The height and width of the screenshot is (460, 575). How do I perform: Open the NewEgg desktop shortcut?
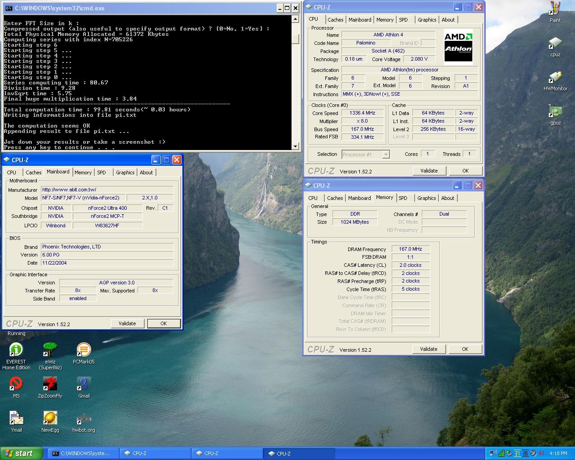pyautogui.click(x=50, y=421)
